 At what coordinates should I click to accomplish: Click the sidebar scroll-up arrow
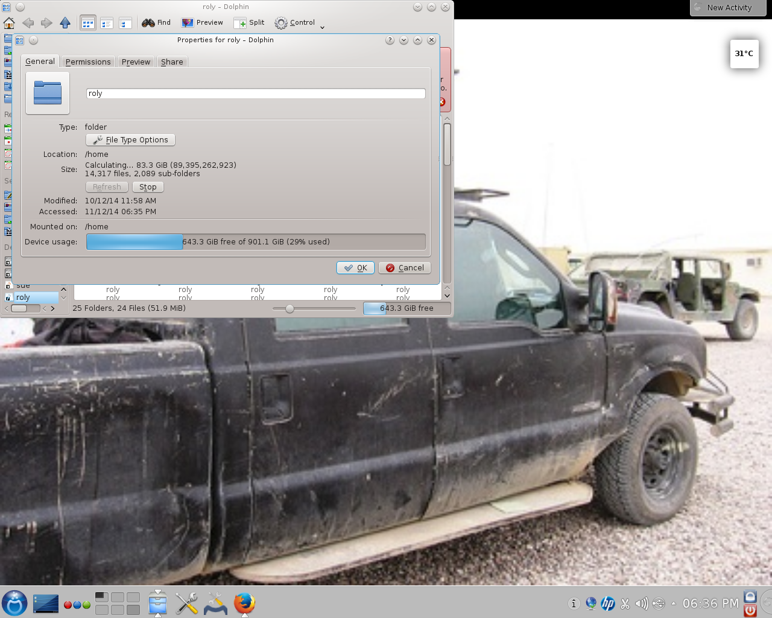pos(63,288)
